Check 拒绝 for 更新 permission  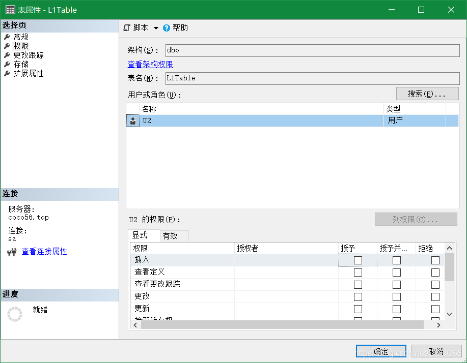[435, 309]
